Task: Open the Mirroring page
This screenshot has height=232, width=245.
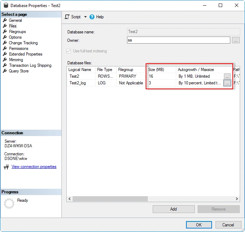Action: click(x=16, y=60)
